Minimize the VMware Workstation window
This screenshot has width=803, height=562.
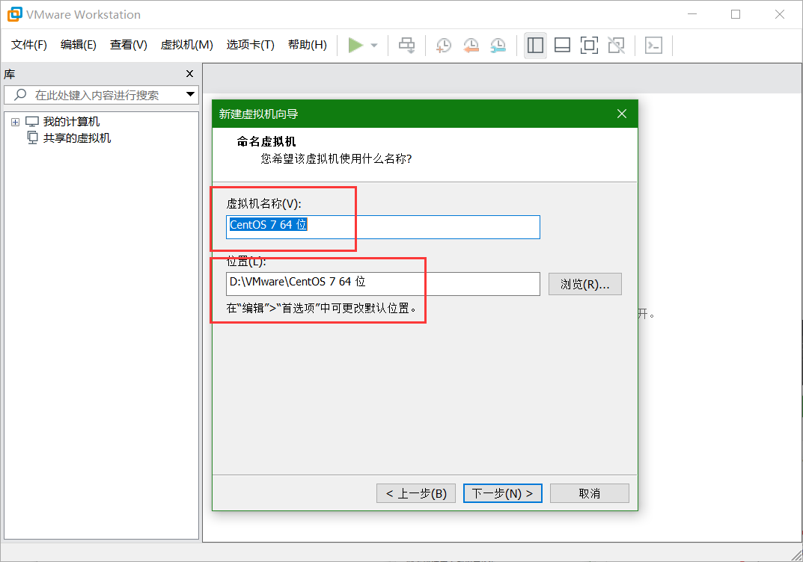pos(692,14)
